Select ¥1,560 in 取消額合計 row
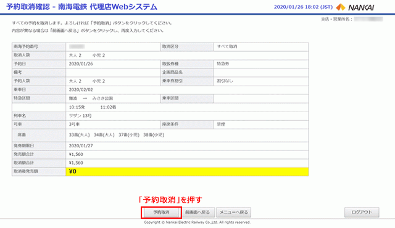Screen dimensions: 395x228 coord(76,163)
